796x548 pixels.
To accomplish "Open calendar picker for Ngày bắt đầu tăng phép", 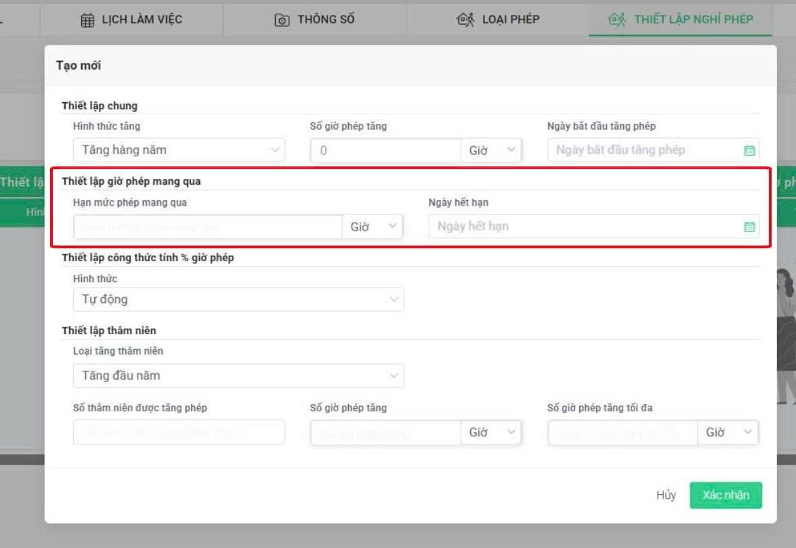I will pyautogui.click(x=749, y=151).
